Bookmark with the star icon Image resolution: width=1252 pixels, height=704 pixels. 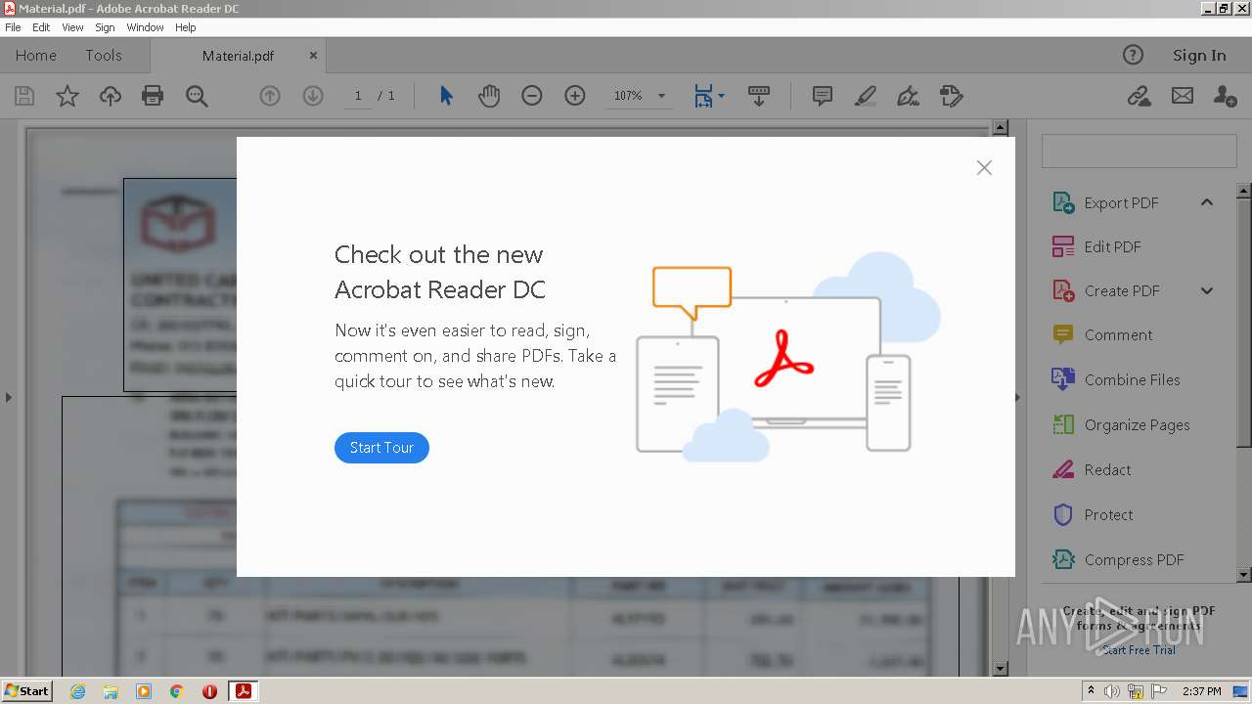click(x=67, y=96)
